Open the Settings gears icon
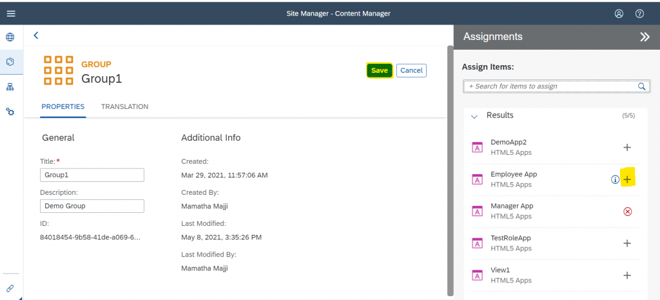Image resolution: width=660 pixels, height=300 pixels. [x=10, y=112]
